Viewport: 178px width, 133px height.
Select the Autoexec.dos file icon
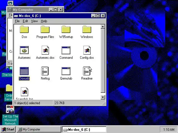pos(45,50)
